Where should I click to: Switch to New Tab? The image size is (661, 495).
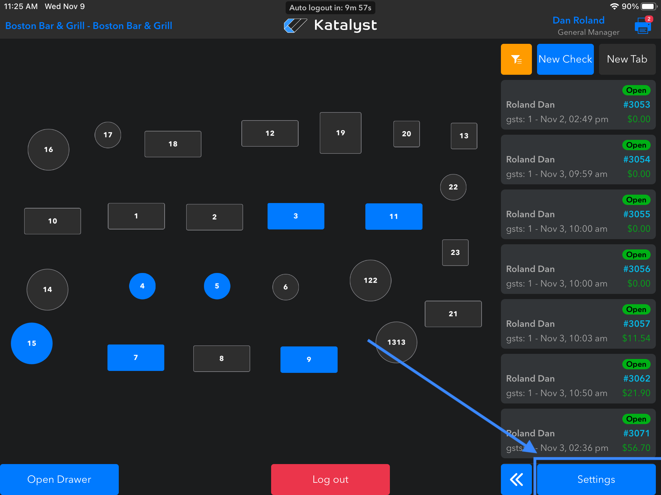(x=627, y=59)
